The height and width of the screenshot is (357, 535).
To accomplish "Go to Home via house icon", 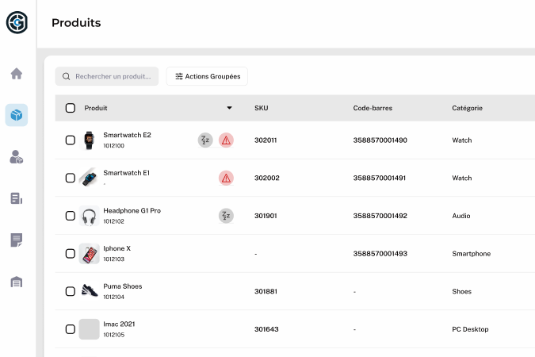I will click(17, 74).
